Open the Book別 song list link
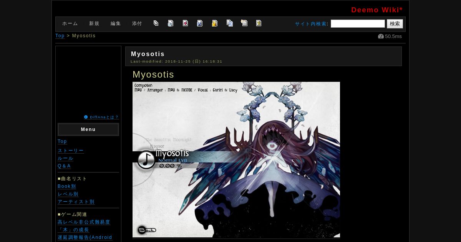The width and height of the screenshot is (461, 242). (67, 186)
